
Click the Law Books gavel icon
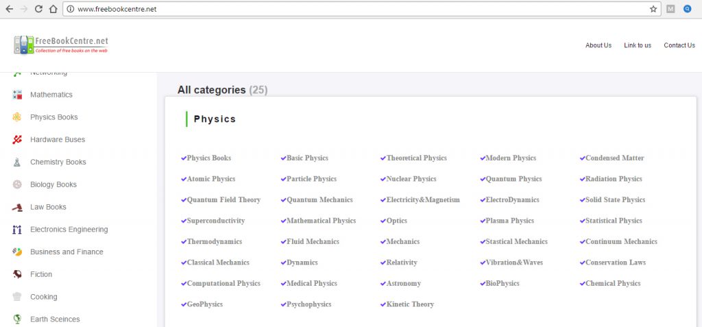coord(17,207)
